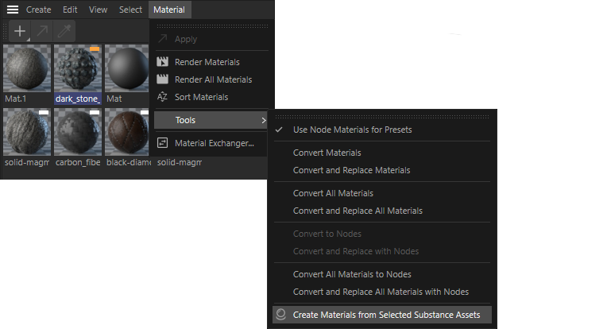Click the Material Exchanger icon
Screen dimensions: 607x329
point(163,143)
